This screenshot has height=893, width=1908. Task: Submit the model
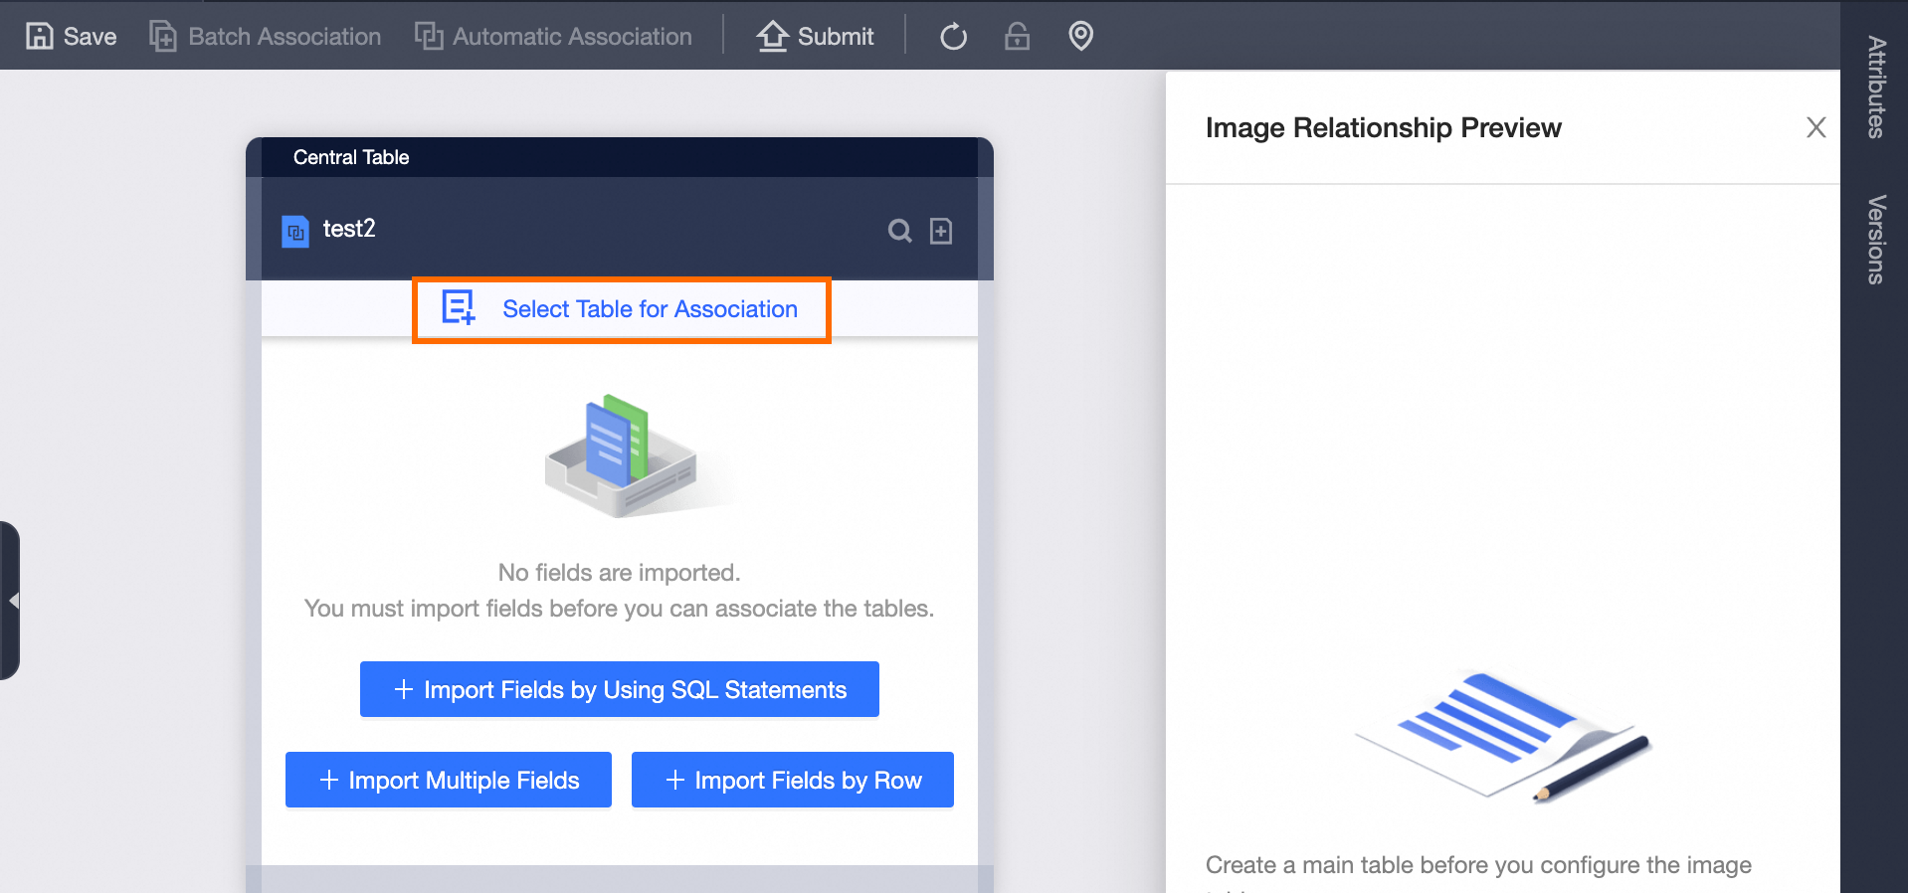click(x=815, y=37)
